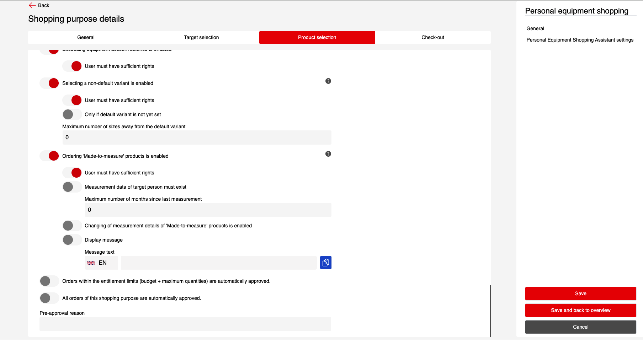
Task: Open the Check-out tab
Action: click(x=432, y=37)
